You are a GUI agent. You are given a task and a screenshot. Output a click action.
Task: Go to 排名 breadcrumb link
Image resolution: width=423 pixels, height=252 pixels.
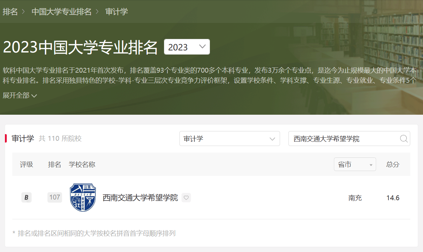tap(10, 11)
